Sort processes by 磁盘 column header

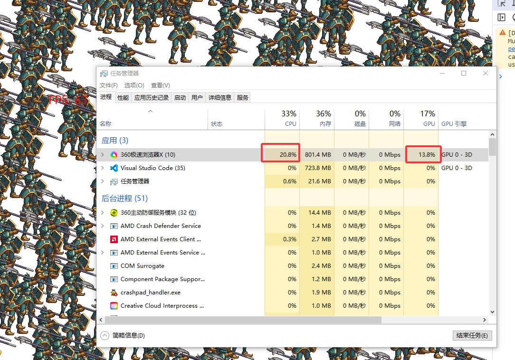click(x=352, y=119)
